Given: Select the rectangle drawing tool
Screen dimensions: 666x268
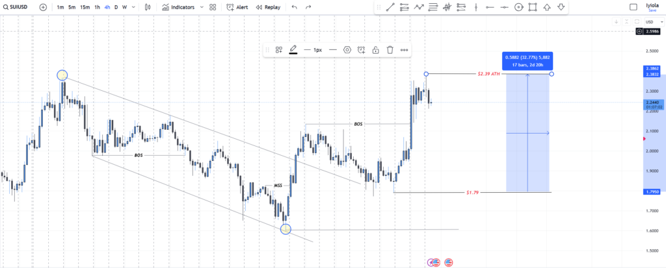Looking at the screenshot, I should click(x=533, y=7).
